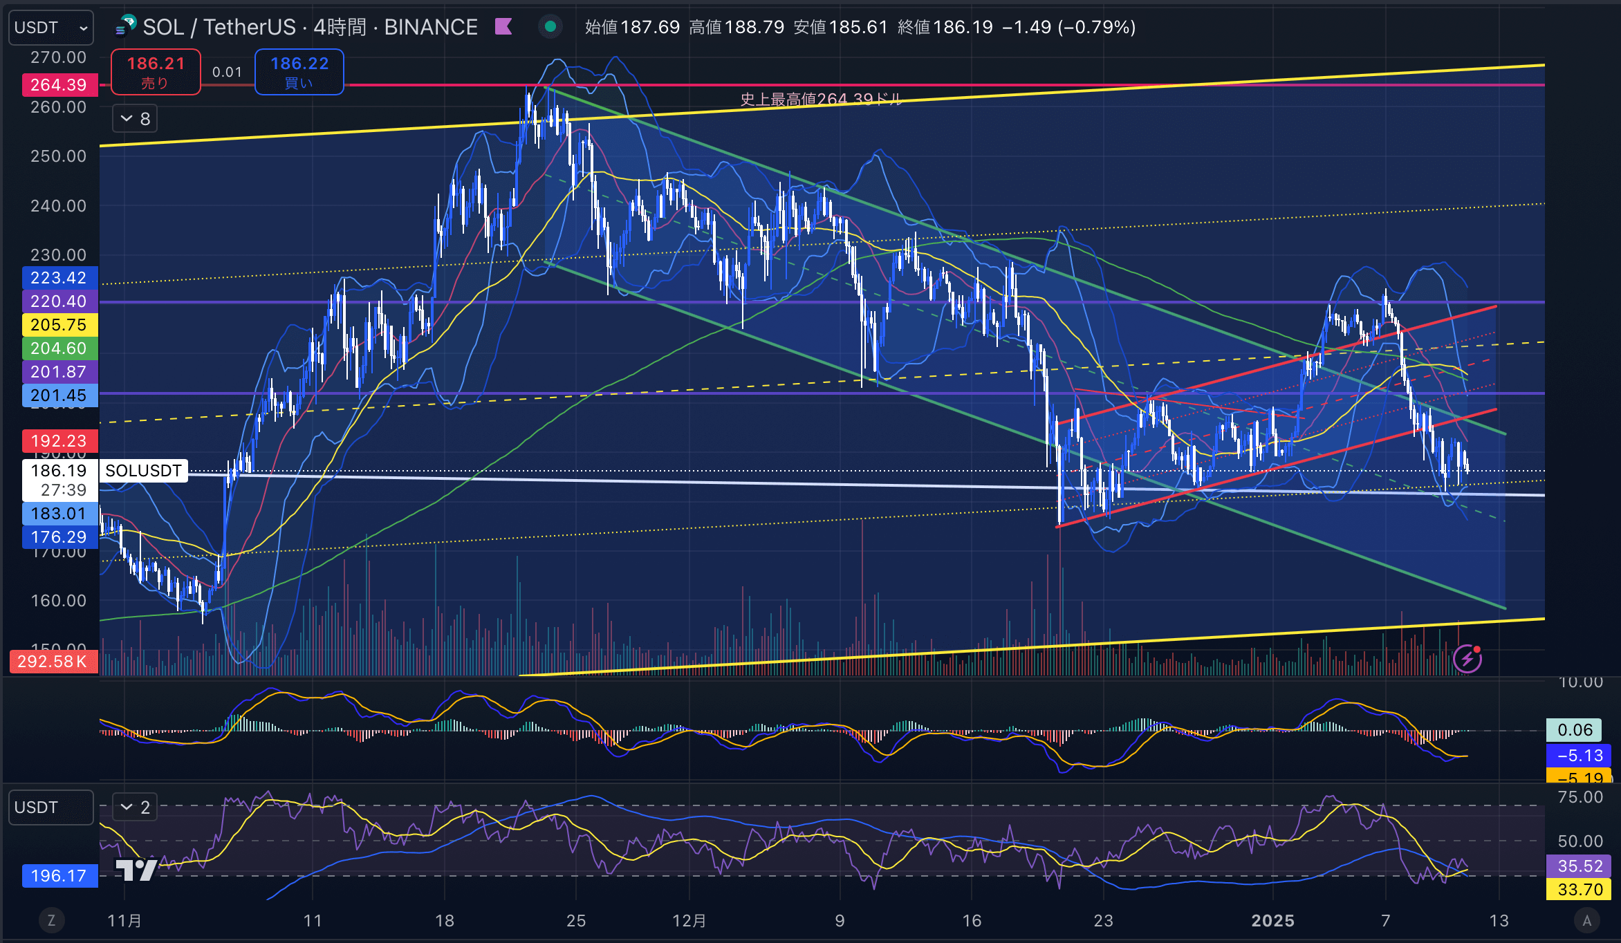The width and height of the screenshot is (1621, 943).
Task: Click the 0.06 MACD histogram value label
Action: [x=1575, y=730]
